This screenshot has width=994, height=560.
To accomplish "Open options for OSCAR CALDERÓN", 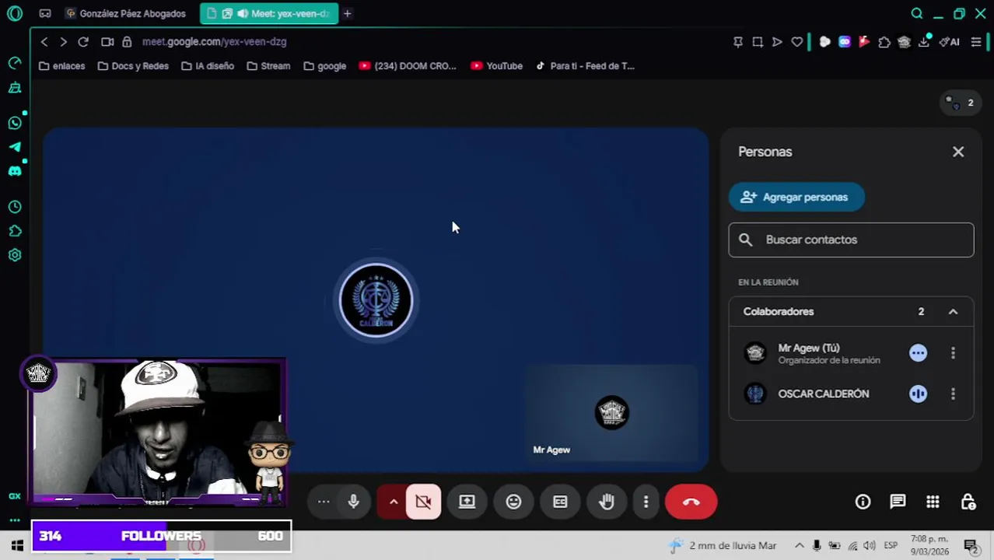I will pyautogui.click(x=953, y=394).
